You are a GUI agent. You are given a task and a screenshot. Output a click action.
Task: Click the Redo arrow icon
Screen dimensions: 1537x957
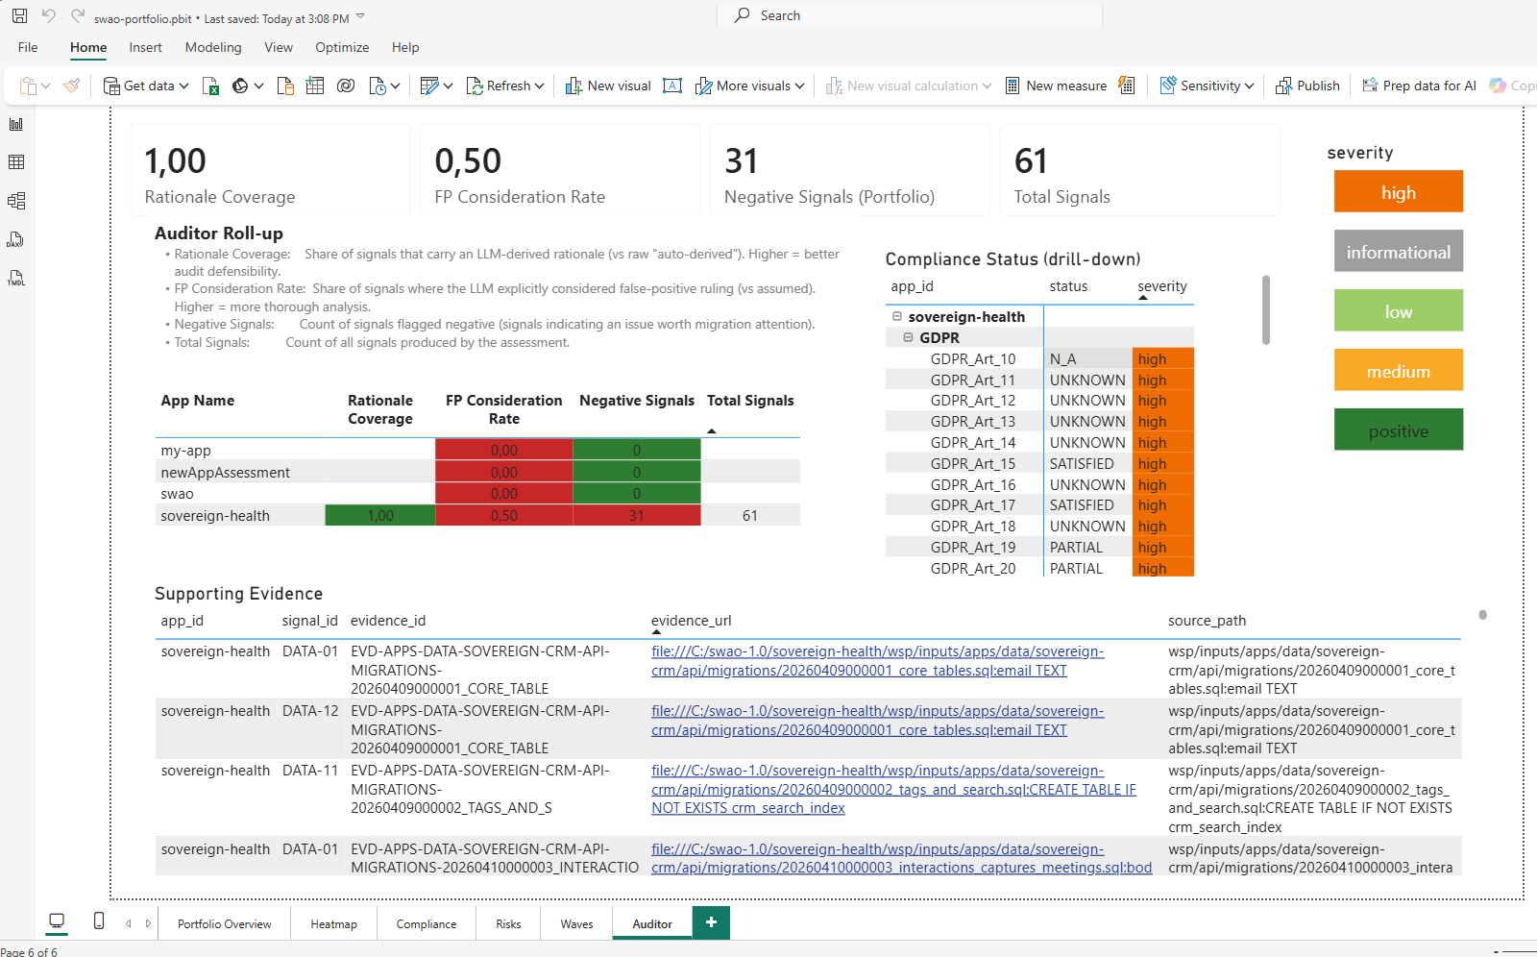[x=78, y=16]
